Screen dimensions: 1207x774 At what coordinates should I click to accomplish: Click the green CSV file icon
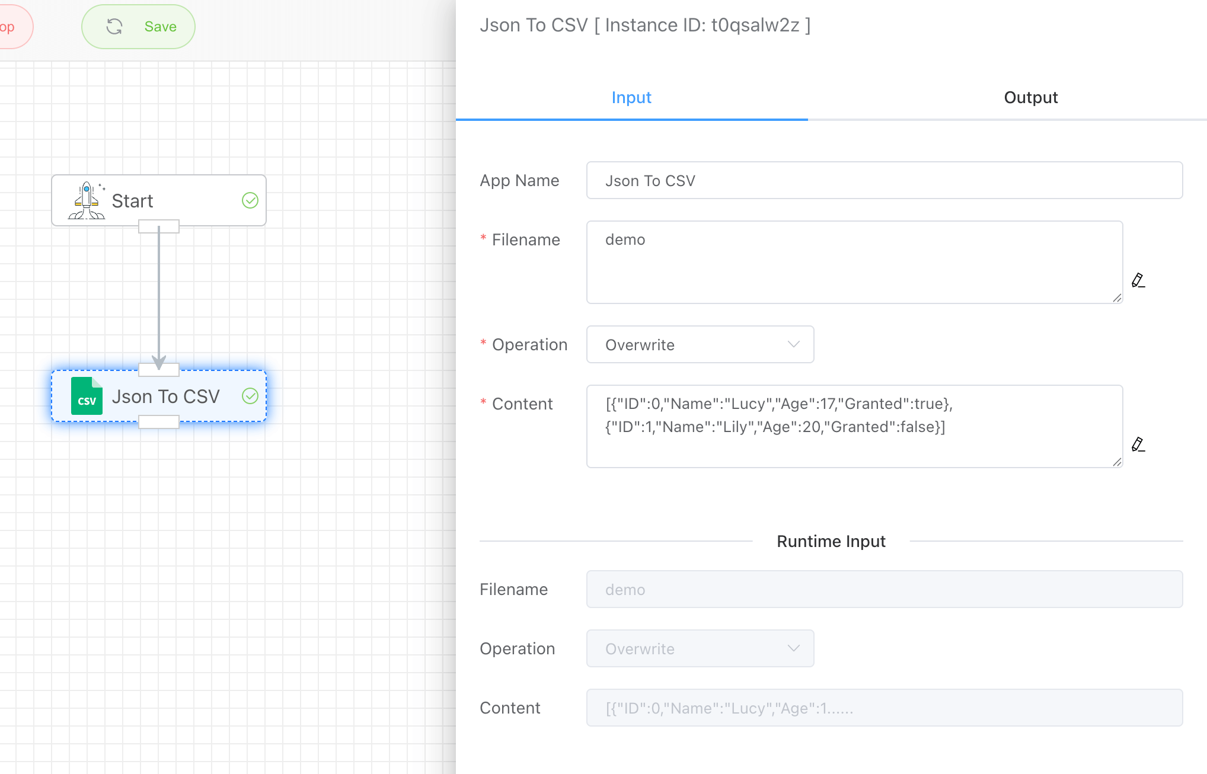87,396
